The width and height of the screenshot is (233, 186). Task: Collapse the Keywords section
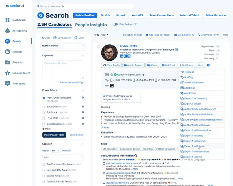83,56
